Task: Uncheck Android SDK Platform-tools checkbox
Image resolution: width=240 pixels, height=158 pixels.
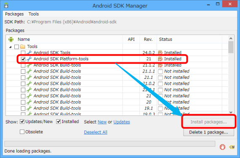Action: 23,59
